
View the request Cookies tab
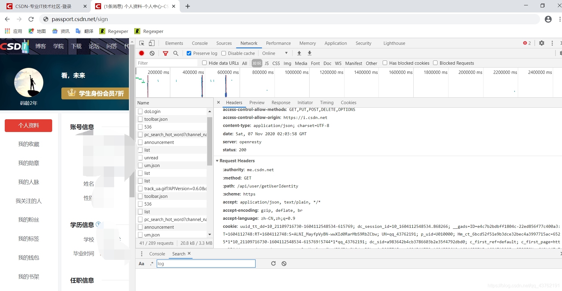[x=349, y=102]
